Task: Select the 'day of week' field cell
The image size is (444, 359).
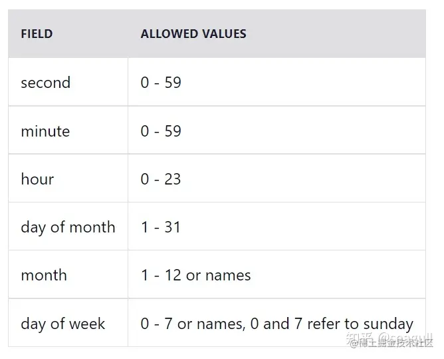Action: point(63,324)
